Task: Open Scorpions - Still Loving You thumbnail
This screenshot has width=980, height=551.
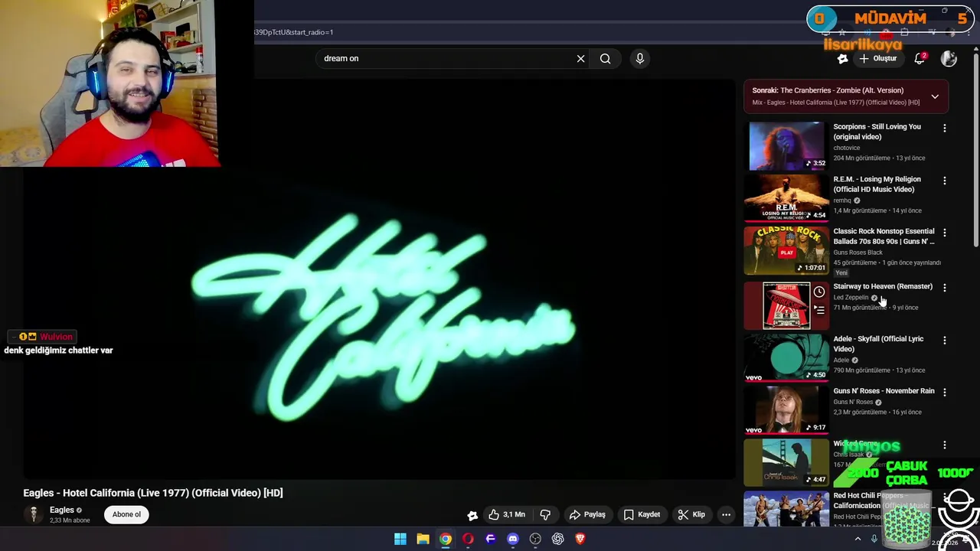Action: tap(786, 145)
